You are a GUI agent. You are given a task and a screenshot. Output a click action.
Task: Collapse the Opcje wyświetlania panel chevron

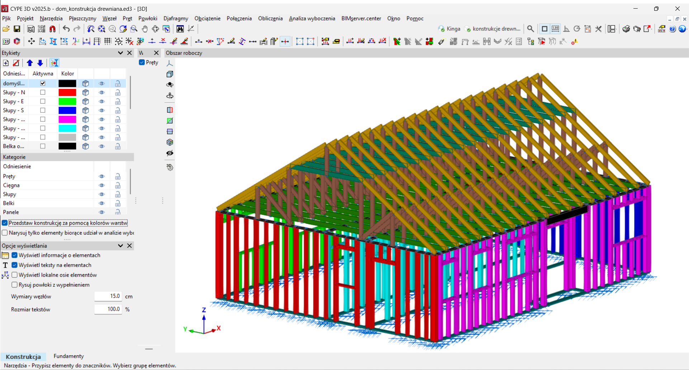point(121,246)
